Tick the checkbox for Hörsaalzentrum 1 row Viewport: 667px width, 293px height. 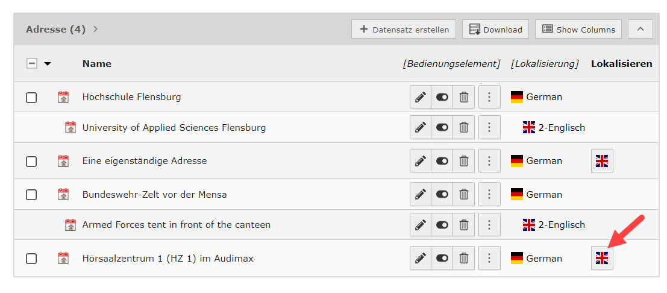[31, 259]
